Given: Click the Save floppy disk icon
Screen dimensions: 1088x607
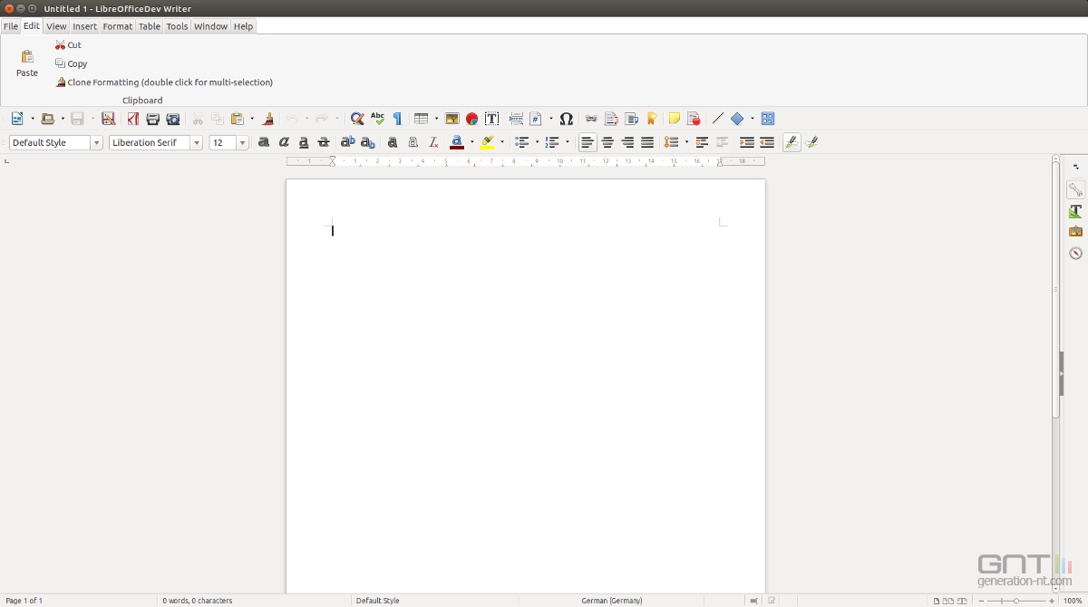Looking at the screenshot, I should coord(78,119).
